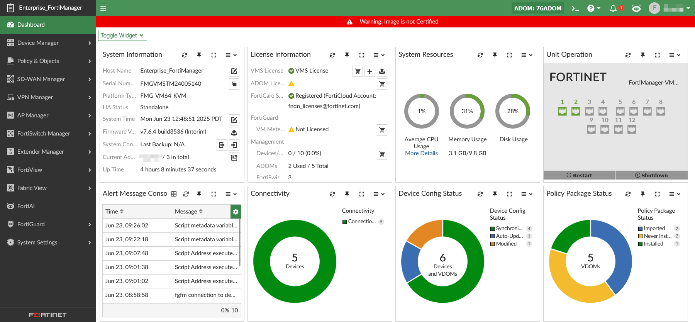Toggle Modified legend in Device Config Status
The width and height of the screenshot is (695, 322).
pyautogui.click(x=506, y=244)
